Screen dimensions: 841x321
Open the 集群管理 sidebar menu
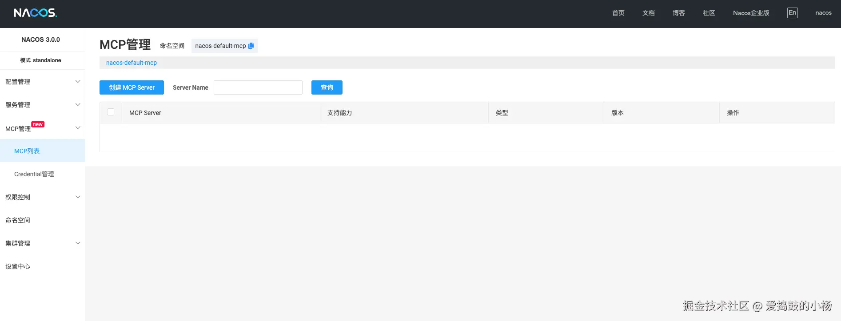pyautogui.click(x=42, y=243)
